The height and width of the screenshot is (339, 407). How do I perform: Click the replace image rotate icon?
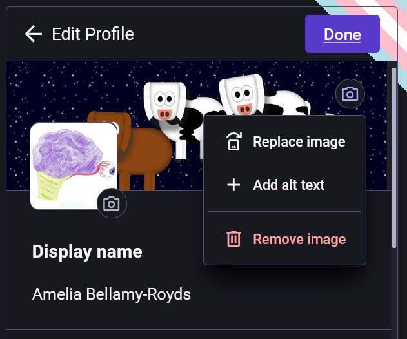click(234, 141)
